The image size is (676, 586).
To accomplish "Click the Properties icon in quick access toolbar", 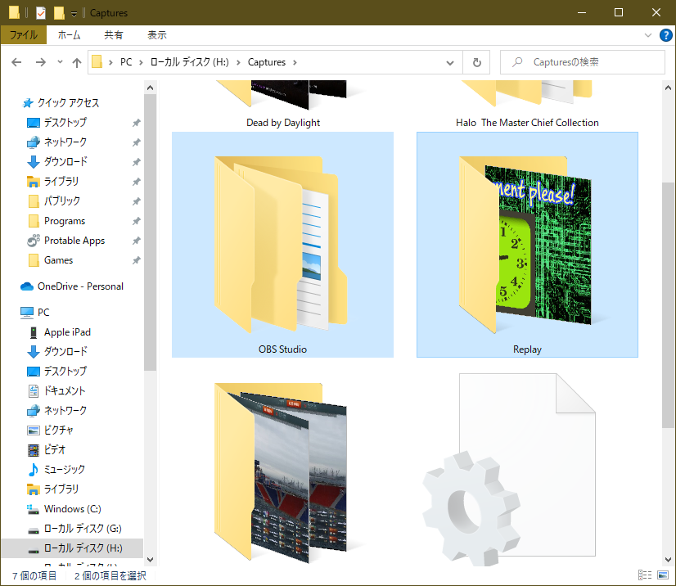I will click(x=41, y=13).
